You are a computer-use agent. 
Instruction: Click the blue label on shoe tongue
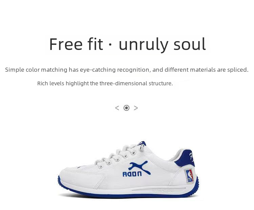click(x=142, y=143)
